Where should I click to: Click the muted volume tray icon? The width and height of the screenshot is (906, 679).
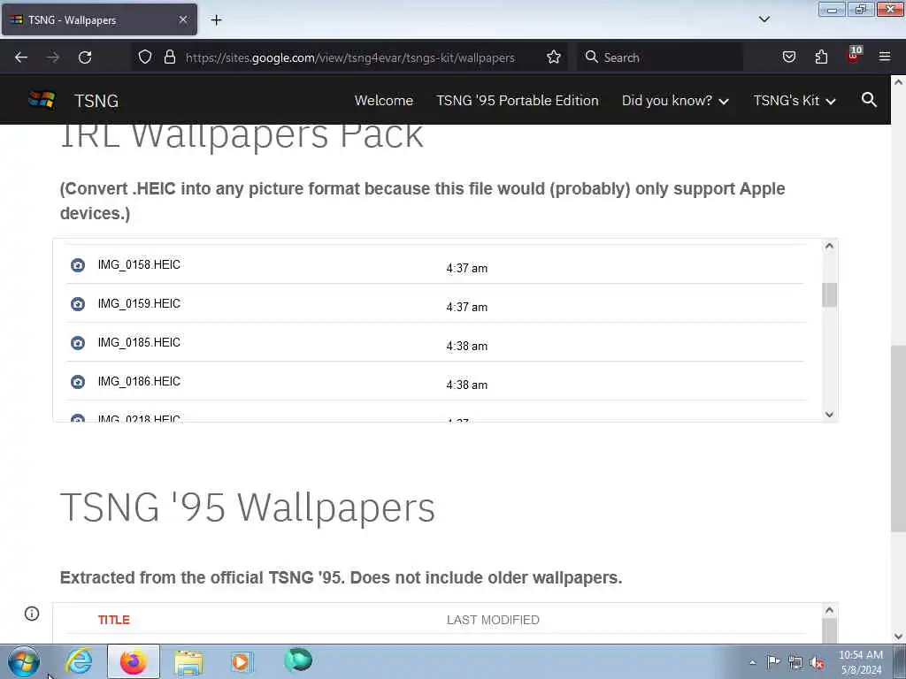[x=817, y=663]
